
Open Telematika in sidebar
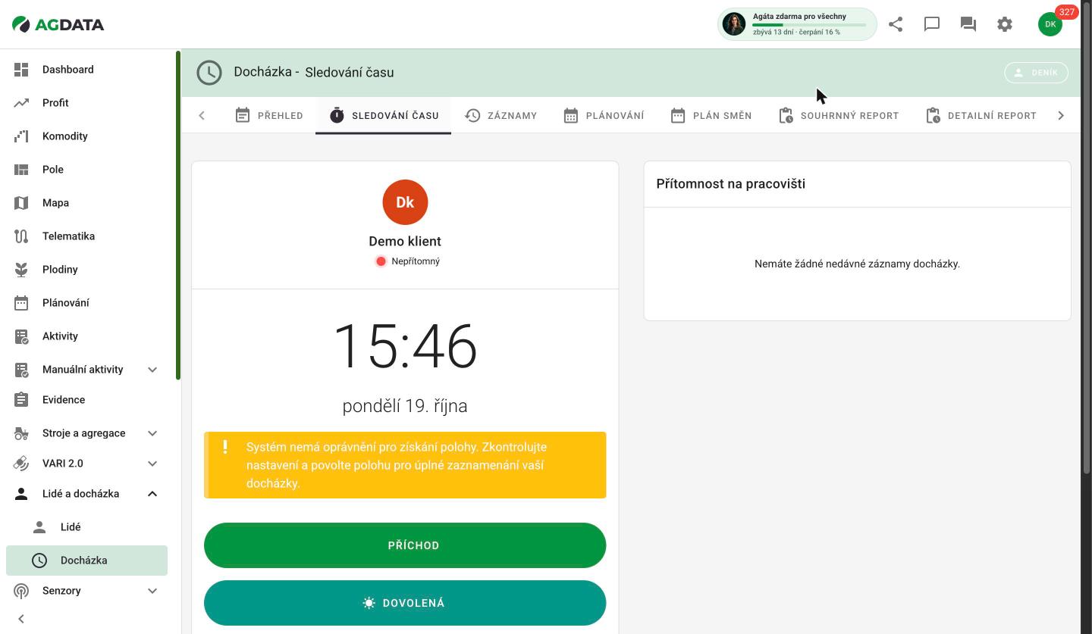tap(86, 236)
